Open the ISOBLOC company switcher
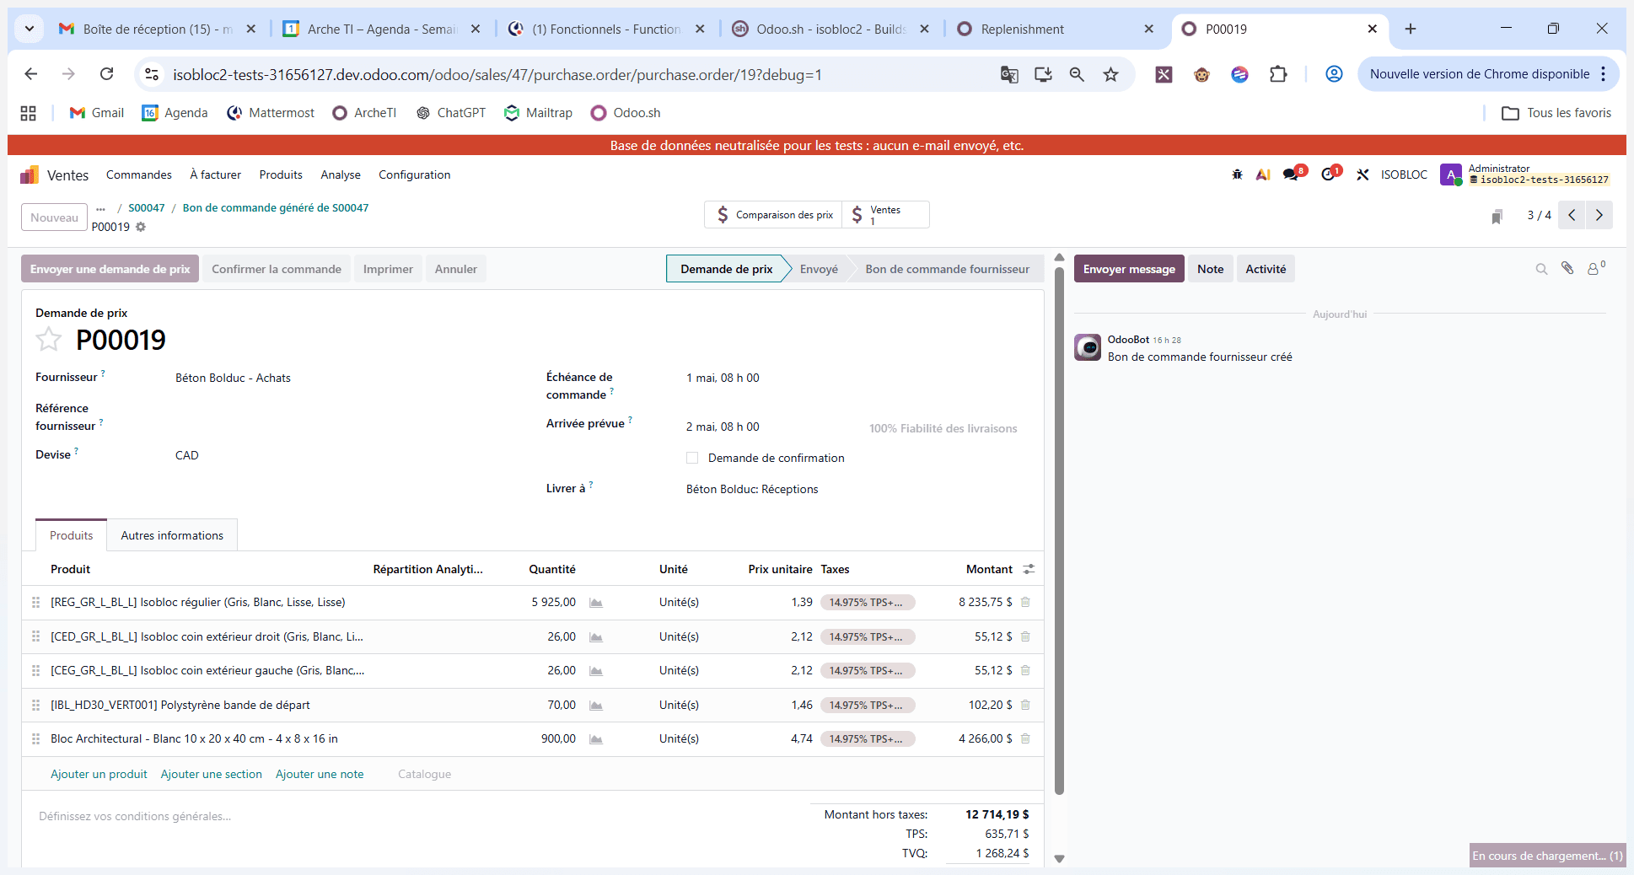This screenshot has height=875, width=1634. tap(1404, 174)
